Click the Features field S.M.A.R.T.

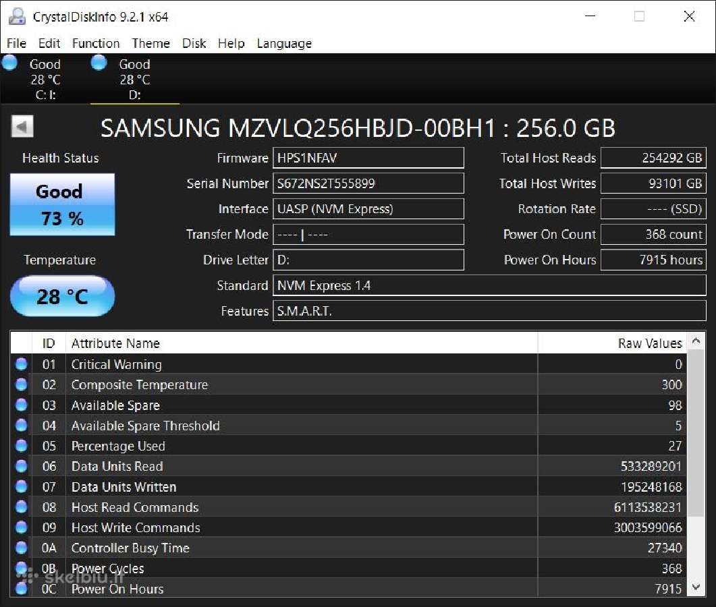[489, 312]
